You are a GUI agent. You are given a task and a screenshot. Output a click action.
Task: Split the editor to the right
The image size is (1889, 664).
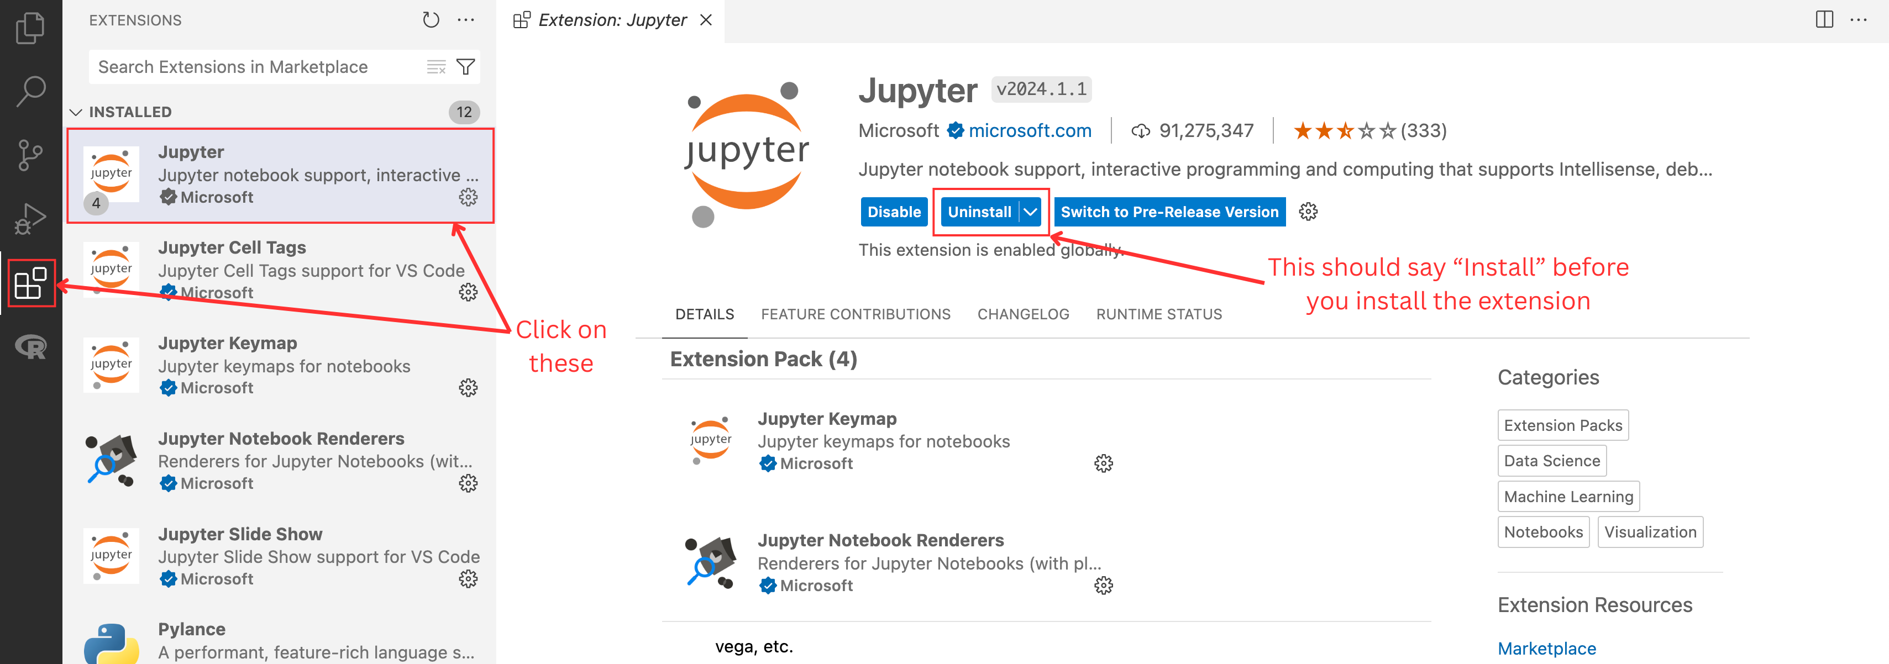(x=1824, y=20)
